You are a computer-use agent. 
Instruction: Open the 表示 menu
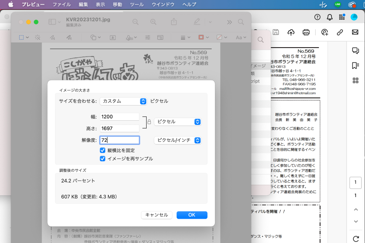tap(100, 4)
